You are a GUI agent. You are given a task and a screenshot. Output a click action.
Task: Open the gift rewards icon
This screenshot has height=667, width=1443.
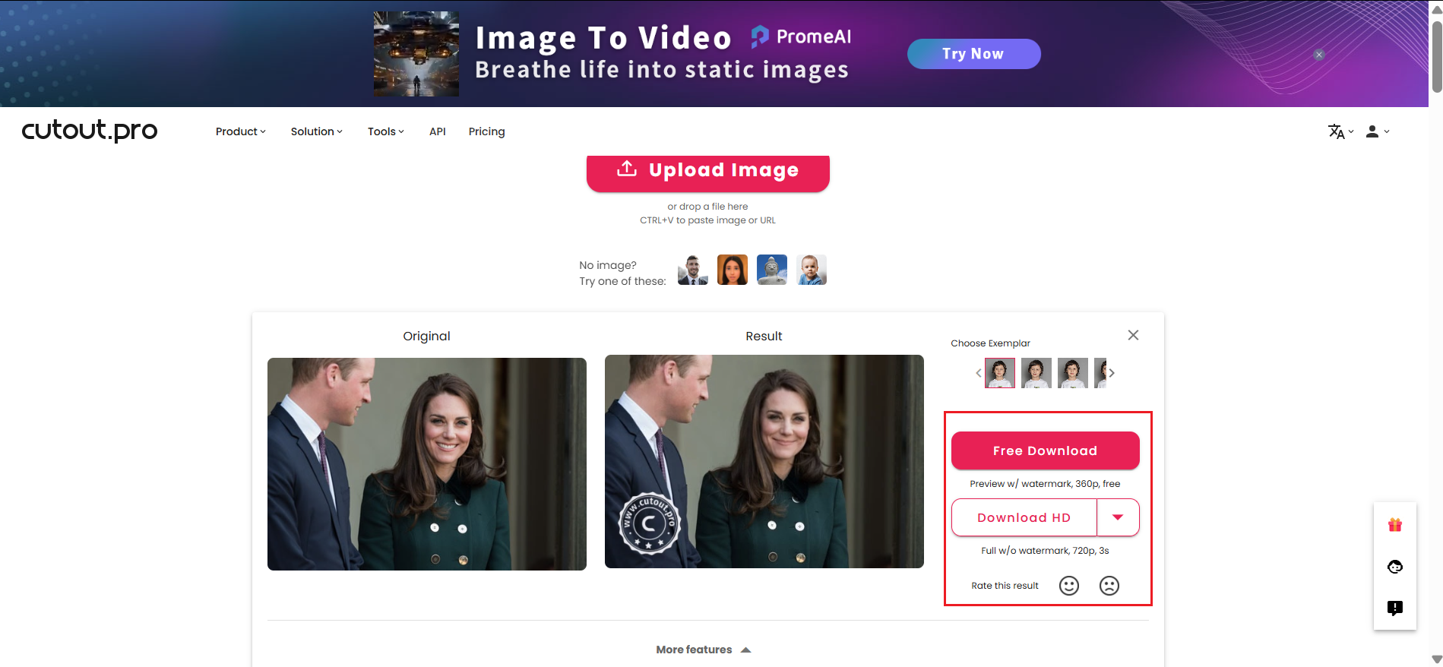coord(1395,525)
